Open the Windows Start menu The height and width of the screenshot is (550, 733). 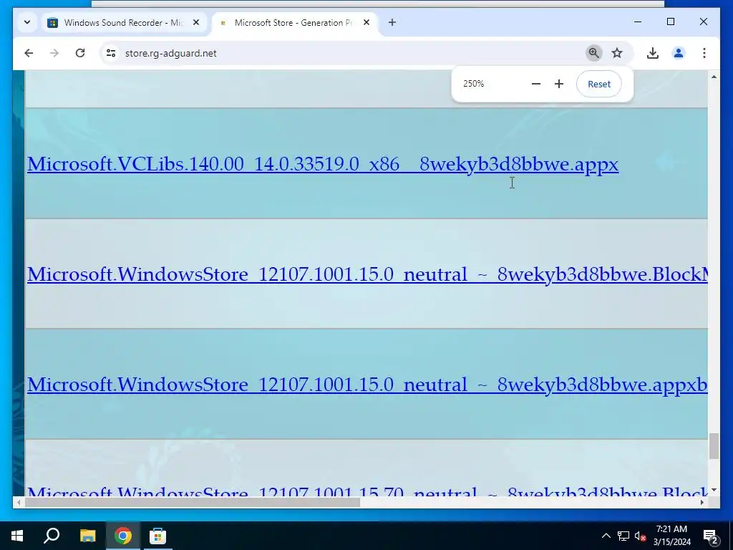(17, 536)
